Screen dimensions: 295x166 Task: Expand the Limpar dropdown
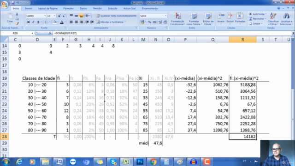(262, 24)
